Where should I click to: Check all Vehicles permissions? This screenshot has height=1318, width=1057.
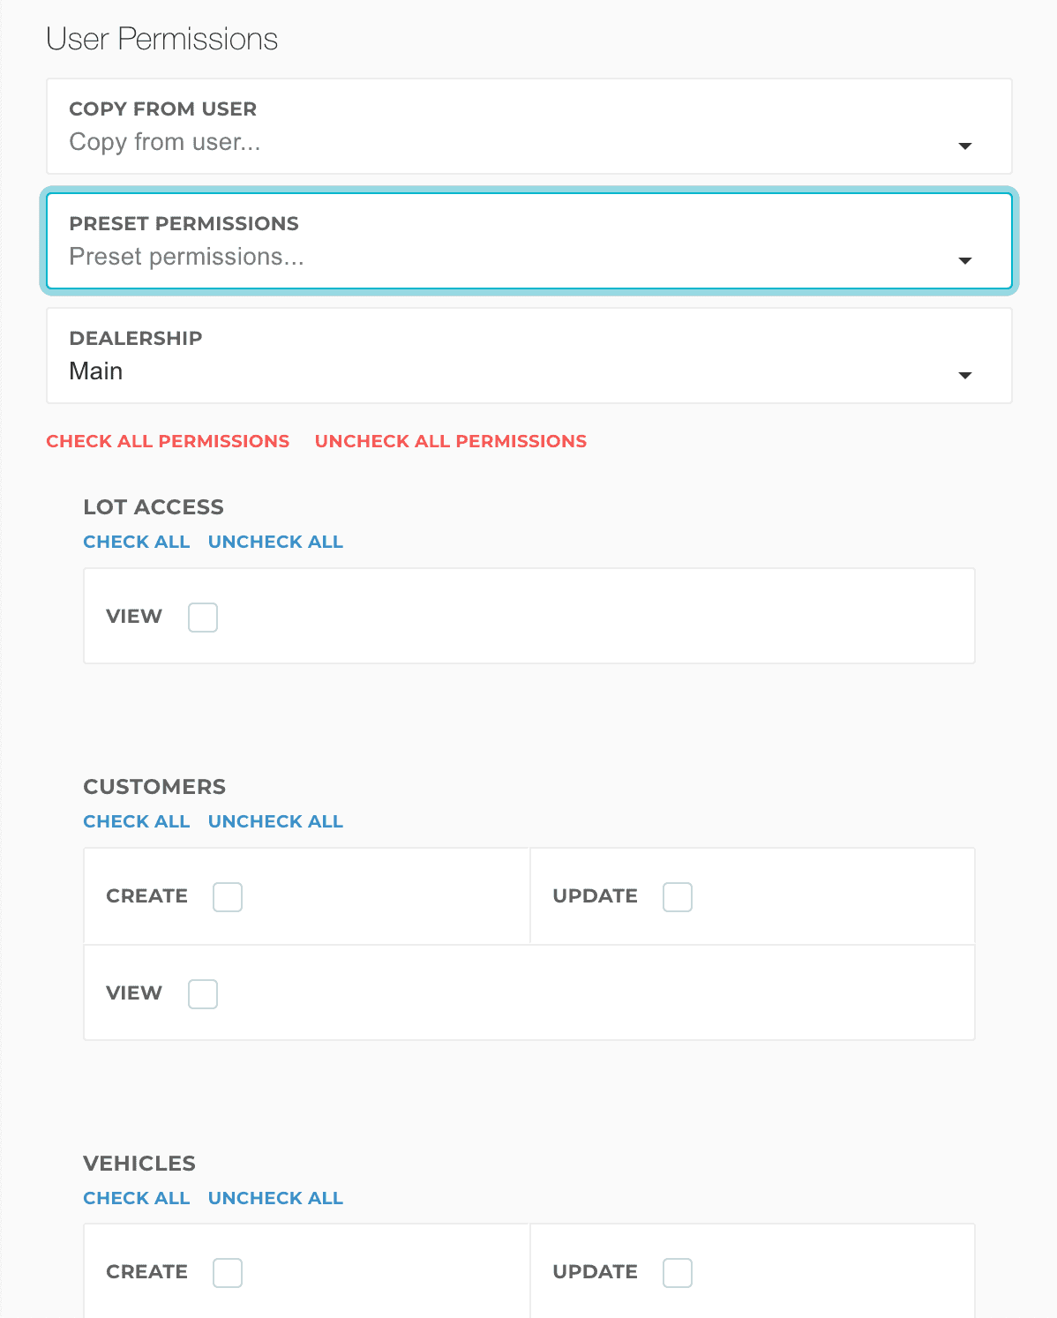137,1198
